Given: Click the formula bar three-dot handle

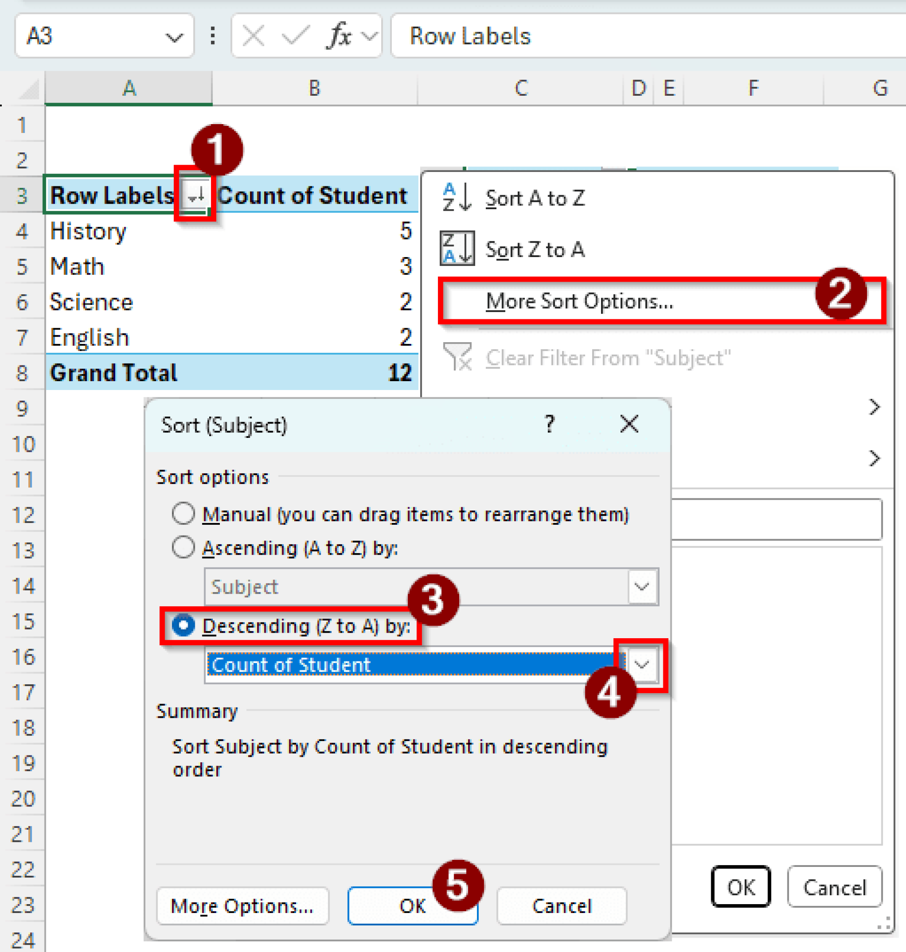Looking at the screenshot, I should [212, 36].
